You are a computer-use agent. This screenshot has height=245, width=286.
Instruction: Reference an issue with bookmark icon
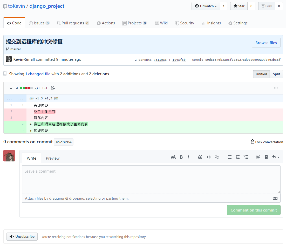pyautogui.click(x=266, y=157)
